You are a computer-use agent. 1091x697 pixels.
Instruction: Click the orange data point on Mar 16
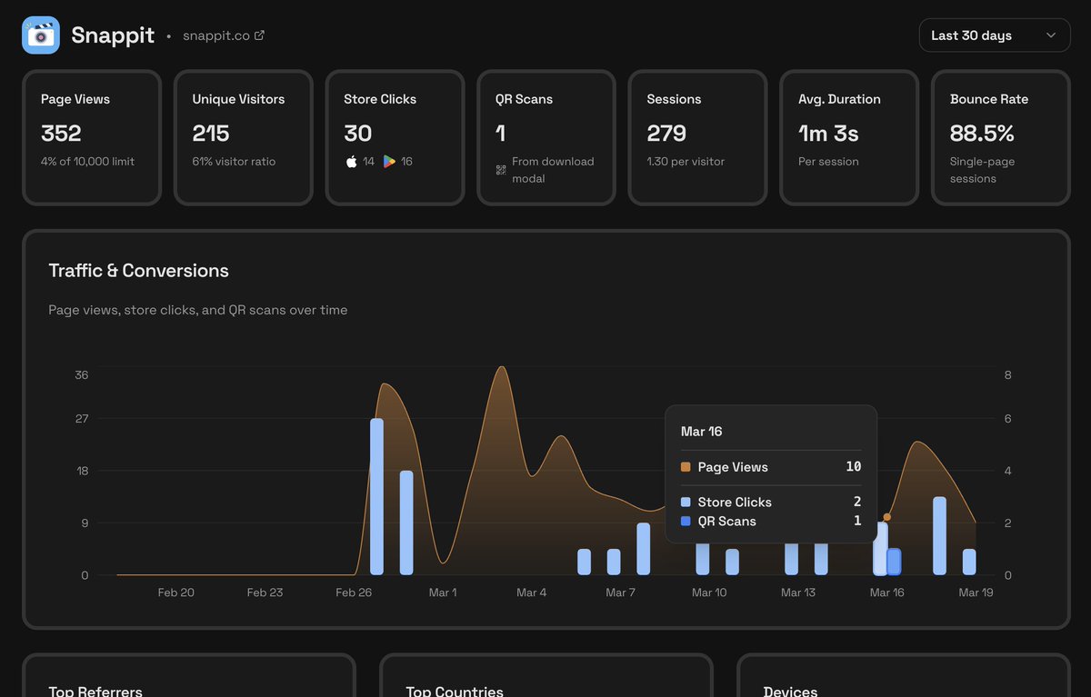coord(886,517)
